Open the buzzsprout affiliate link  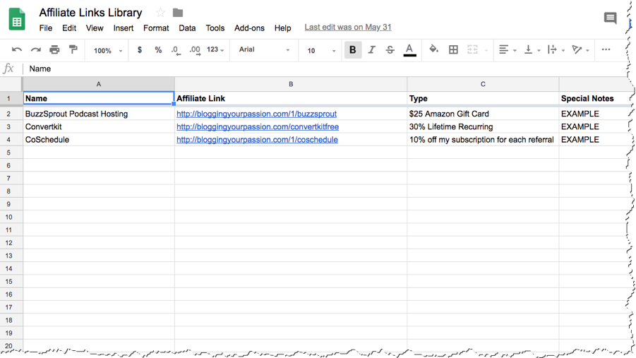click(x=256, y=114)
